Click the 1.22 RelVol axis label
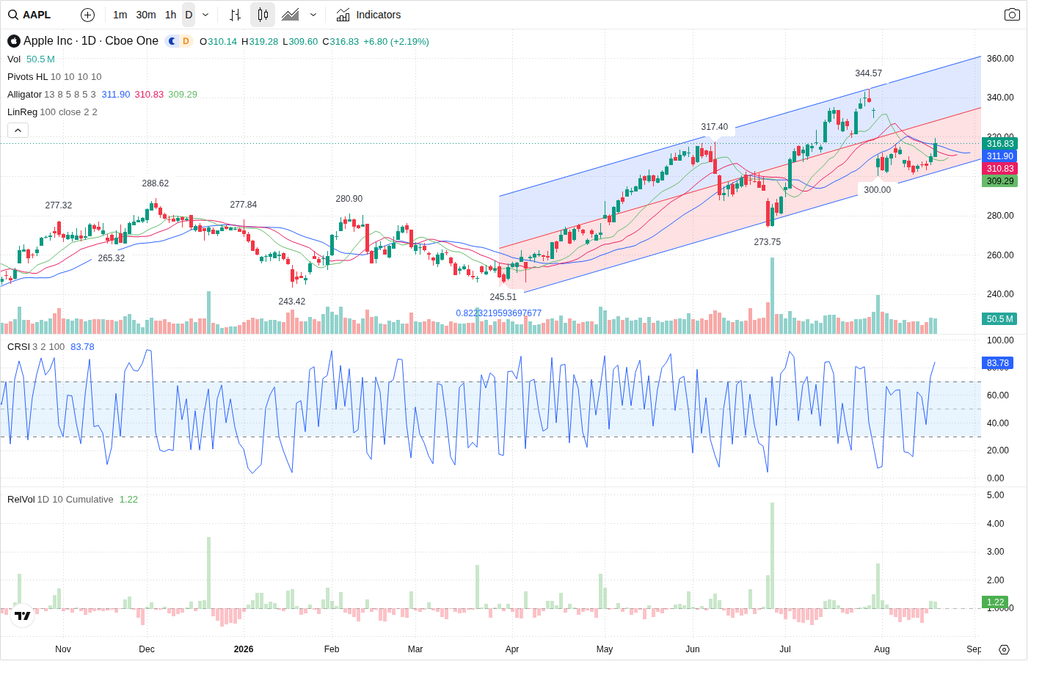Screen dimensions: 1042x697 pyautogui.click(x=995, y=602)
